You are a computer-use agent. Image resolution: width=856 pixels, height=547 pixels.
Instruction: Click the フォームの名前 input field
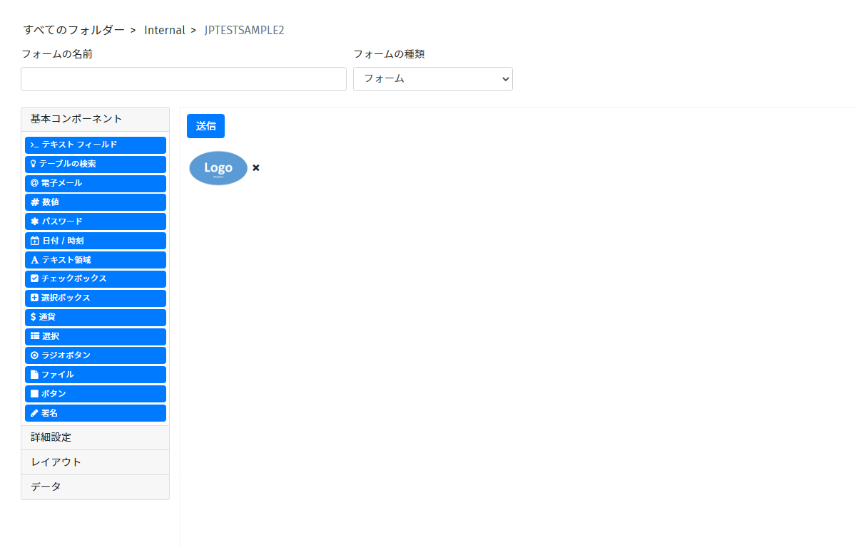[183, 79]
